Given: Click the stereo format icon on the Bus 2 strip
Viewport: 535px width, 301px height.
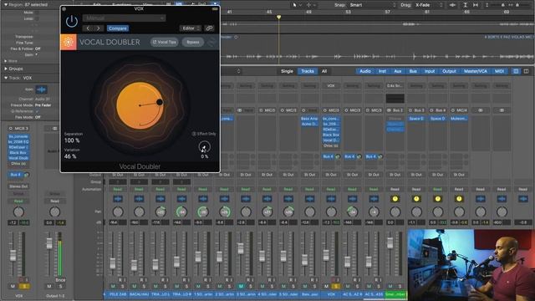Looking at the screenshot, I should coord(390,110).
